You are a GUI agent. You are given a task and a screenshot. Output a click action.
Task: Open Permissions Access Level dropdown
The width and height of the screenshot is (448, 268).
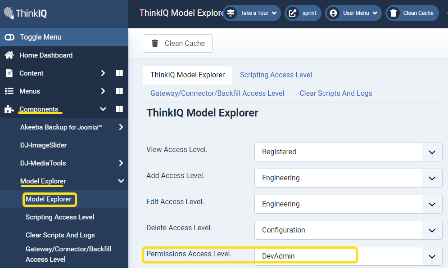tap(348, 256)
